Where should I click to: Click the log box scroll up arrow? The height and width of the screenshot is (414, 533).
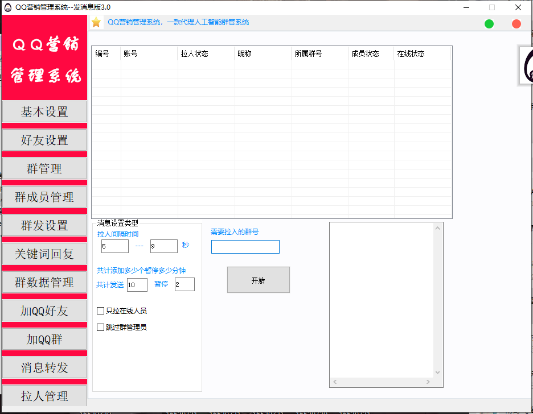point(437,228)
